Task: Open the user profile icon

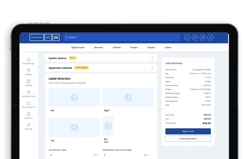Action: (x=210, y=37)
